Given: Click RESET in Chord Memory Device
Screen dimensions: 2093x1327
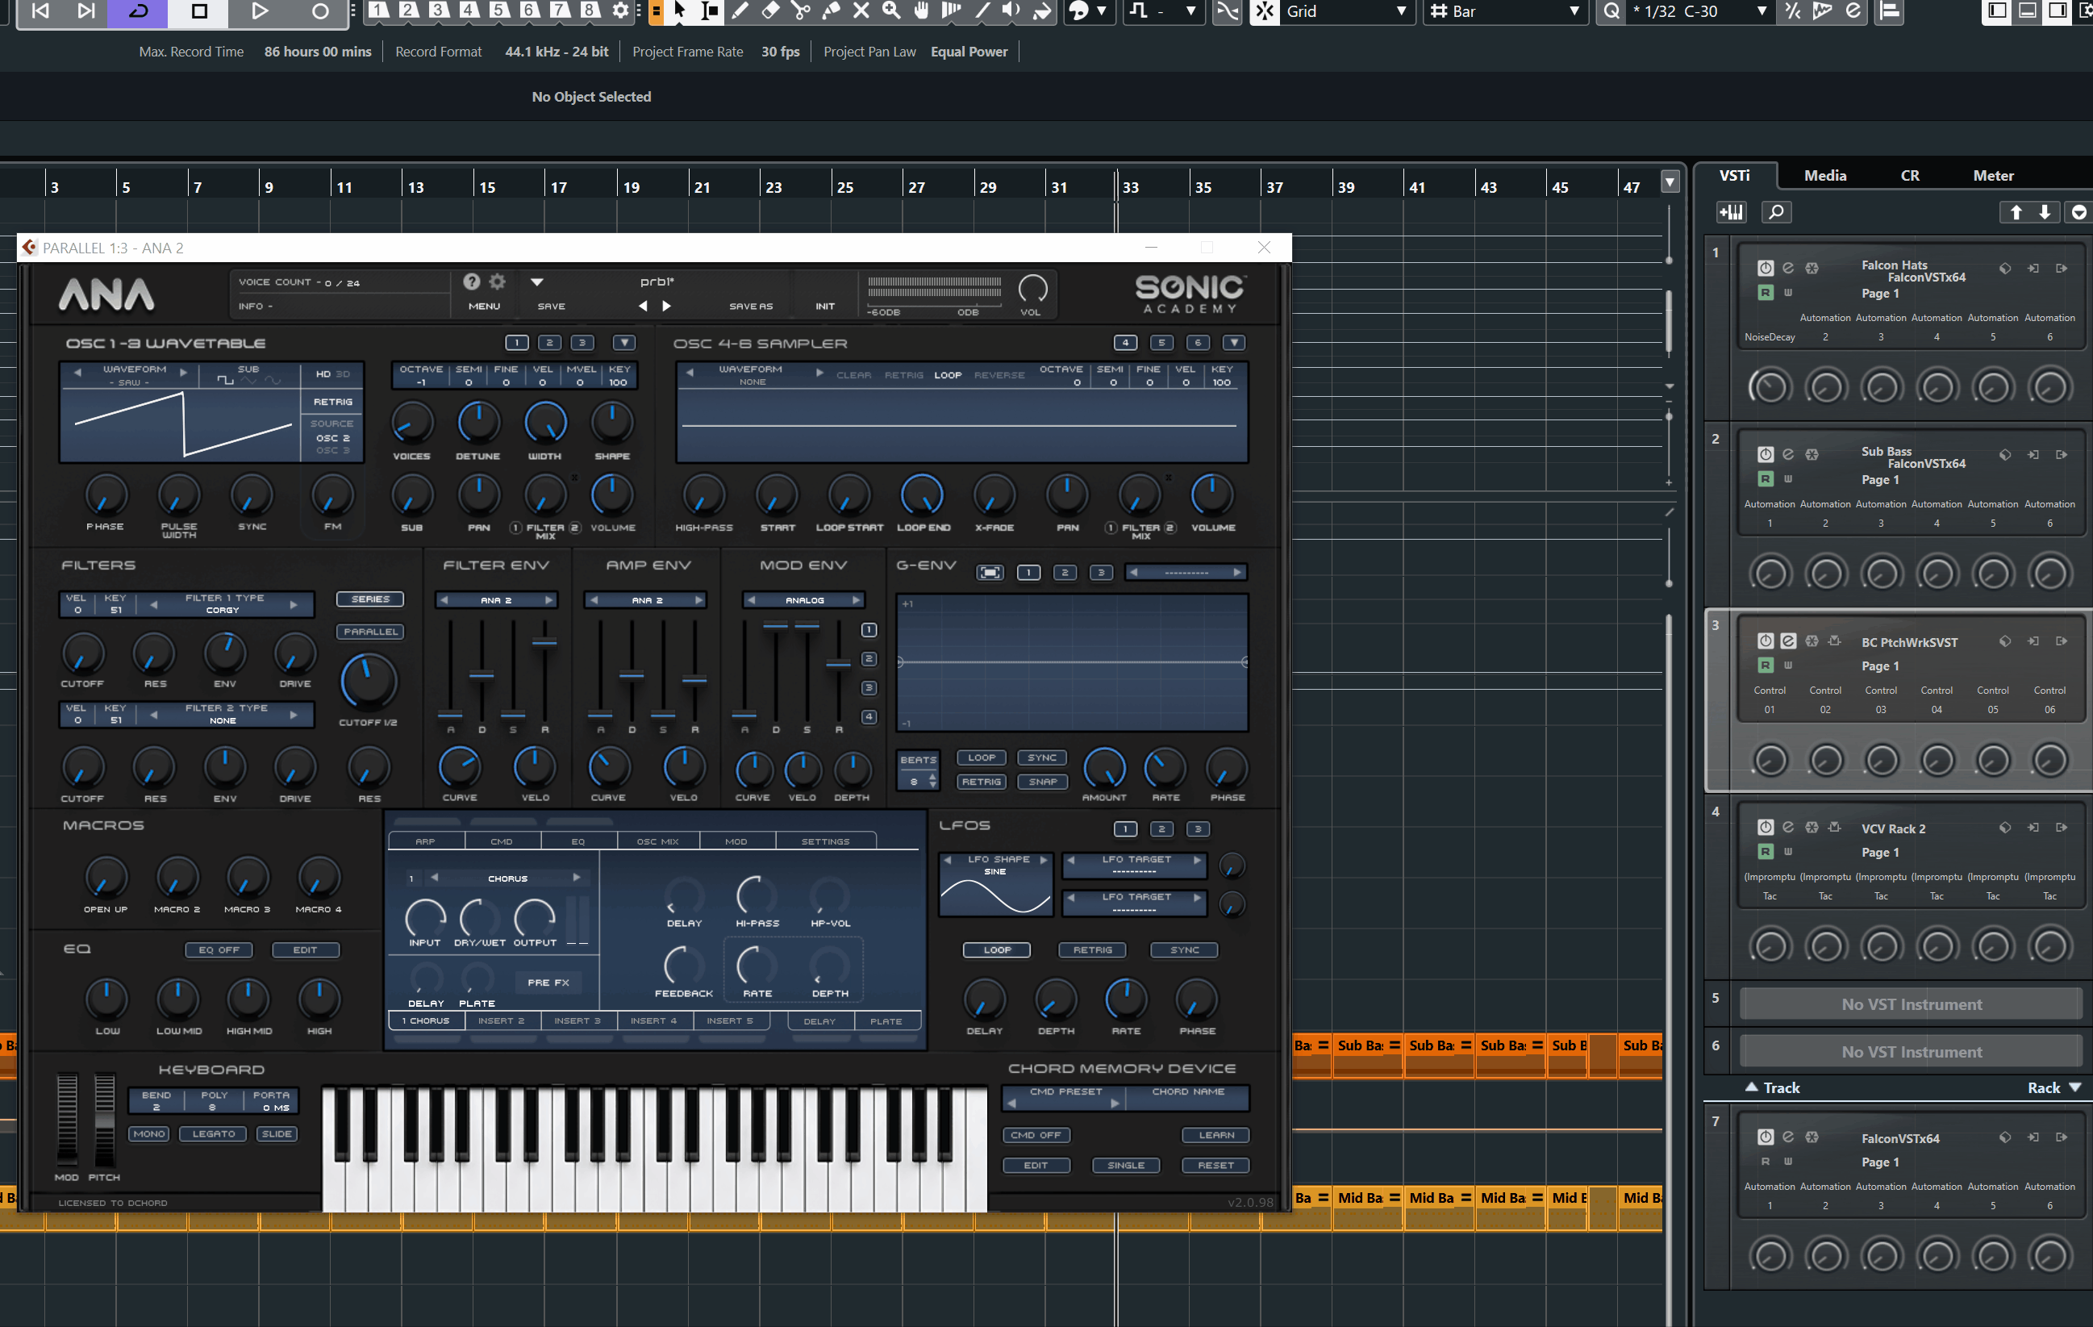Looking at the screenshot, I should 1215,1164.
